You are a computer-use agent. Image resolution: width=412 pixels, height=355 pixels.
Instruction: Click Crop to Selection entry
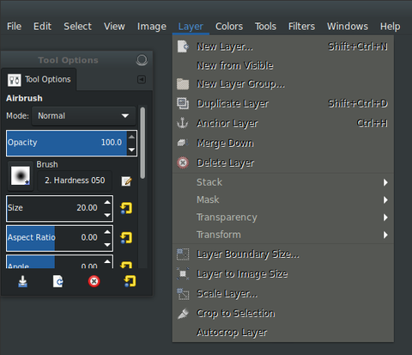(283, 313)
